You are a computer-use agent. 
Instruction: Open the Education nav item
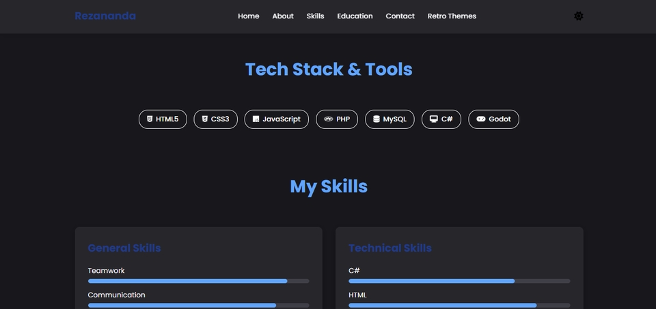(355, 16)
